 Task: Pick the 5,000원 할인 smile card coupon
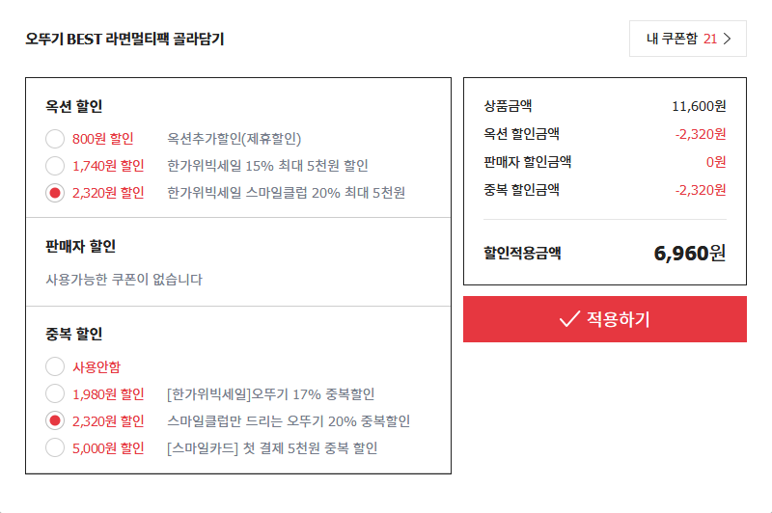coord(55,448)
